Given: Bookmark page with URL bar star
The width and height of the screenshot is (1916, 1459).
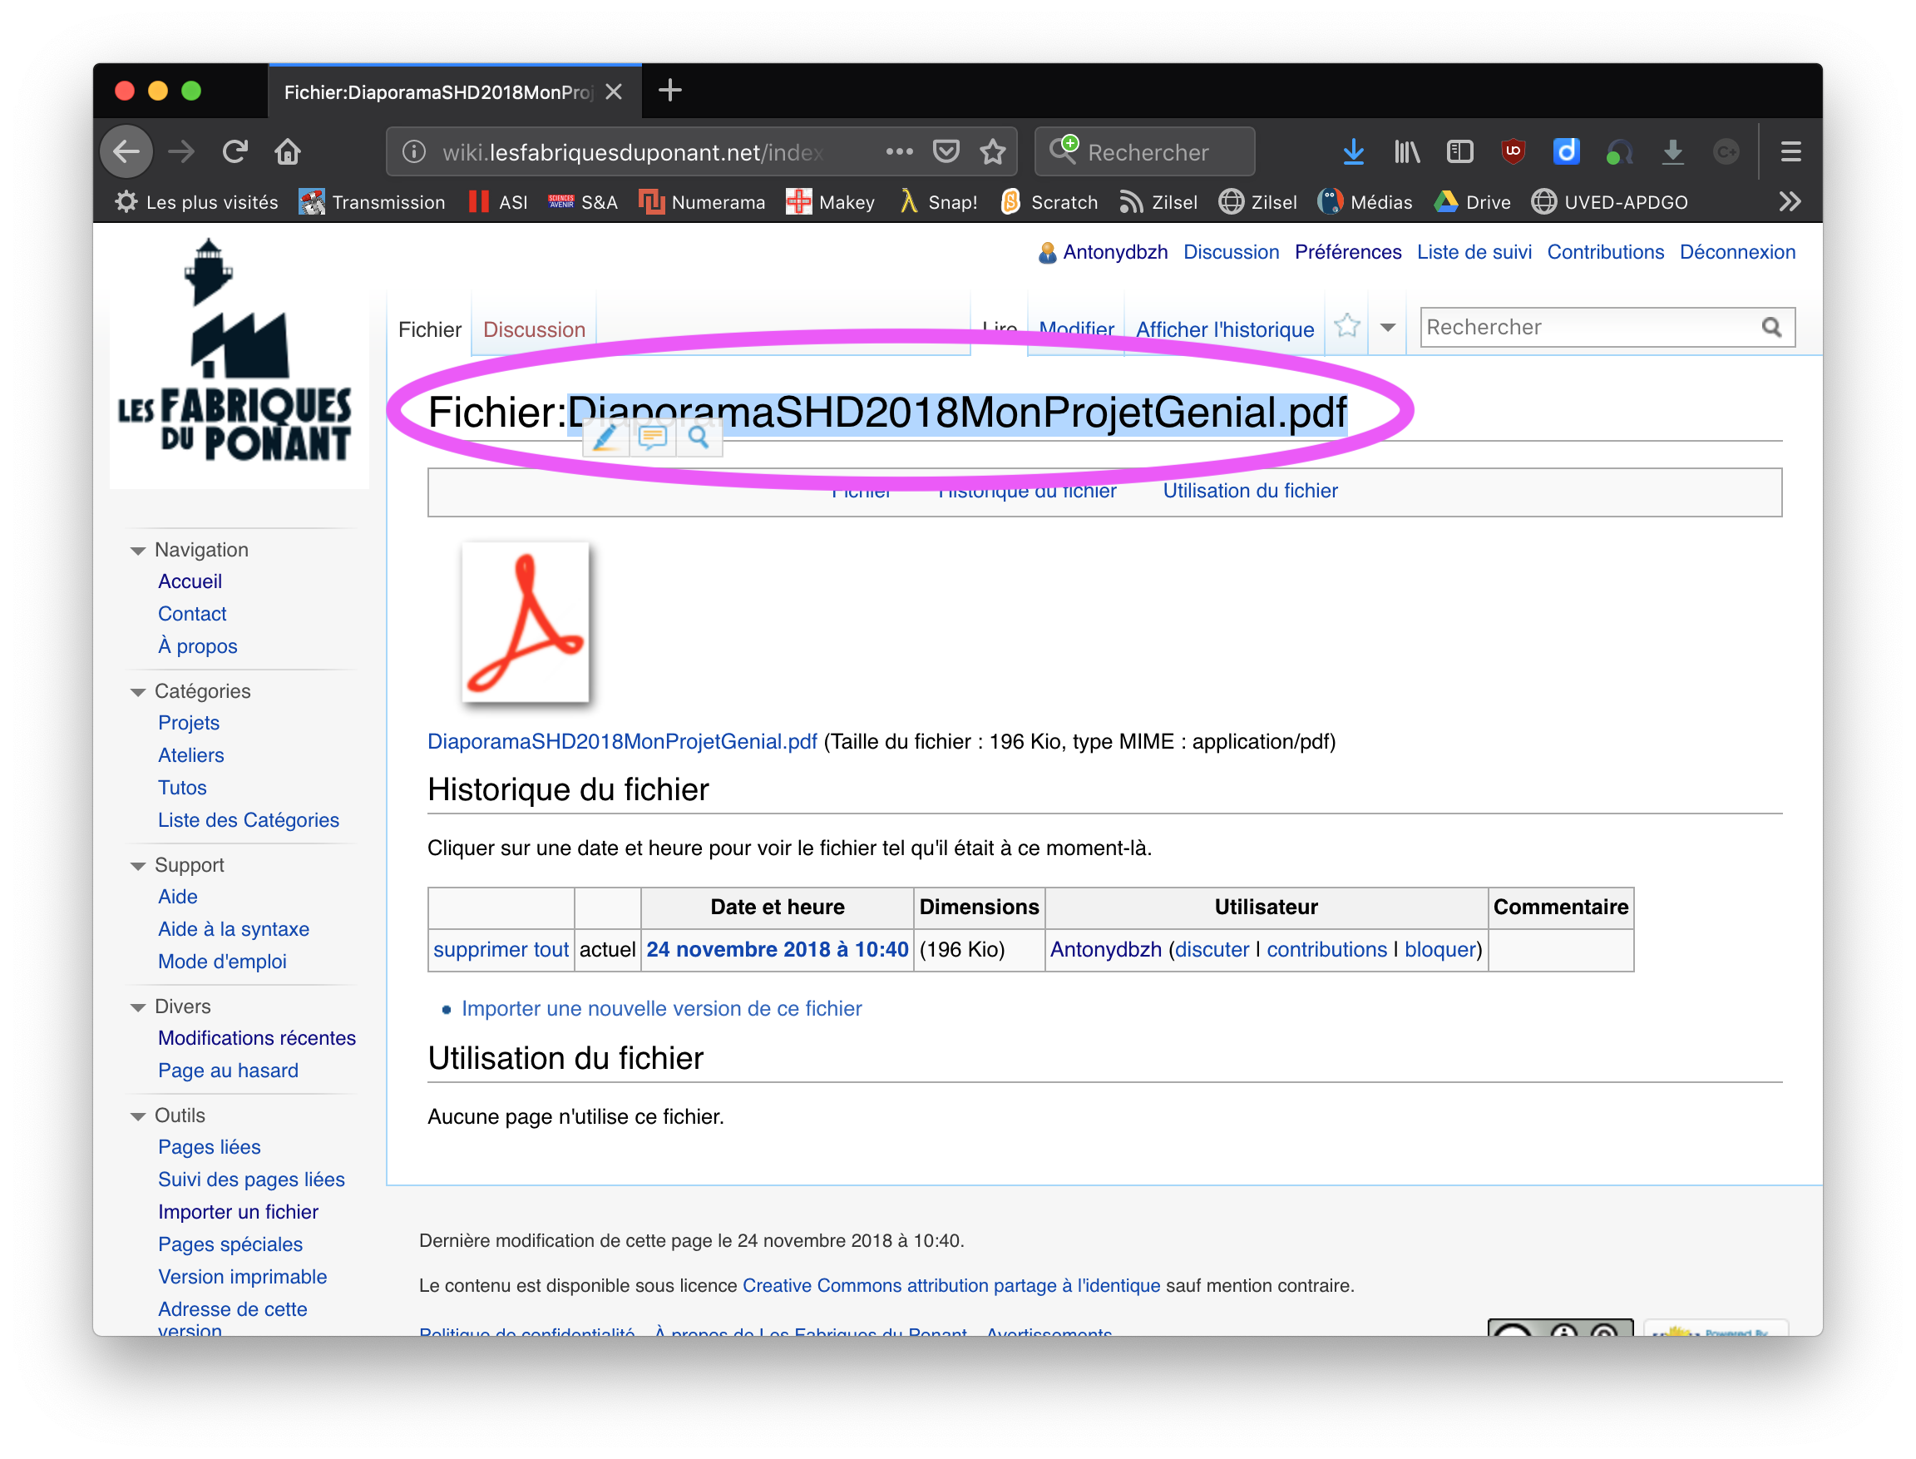Looking at the screenshot, I should pos(992,152).
